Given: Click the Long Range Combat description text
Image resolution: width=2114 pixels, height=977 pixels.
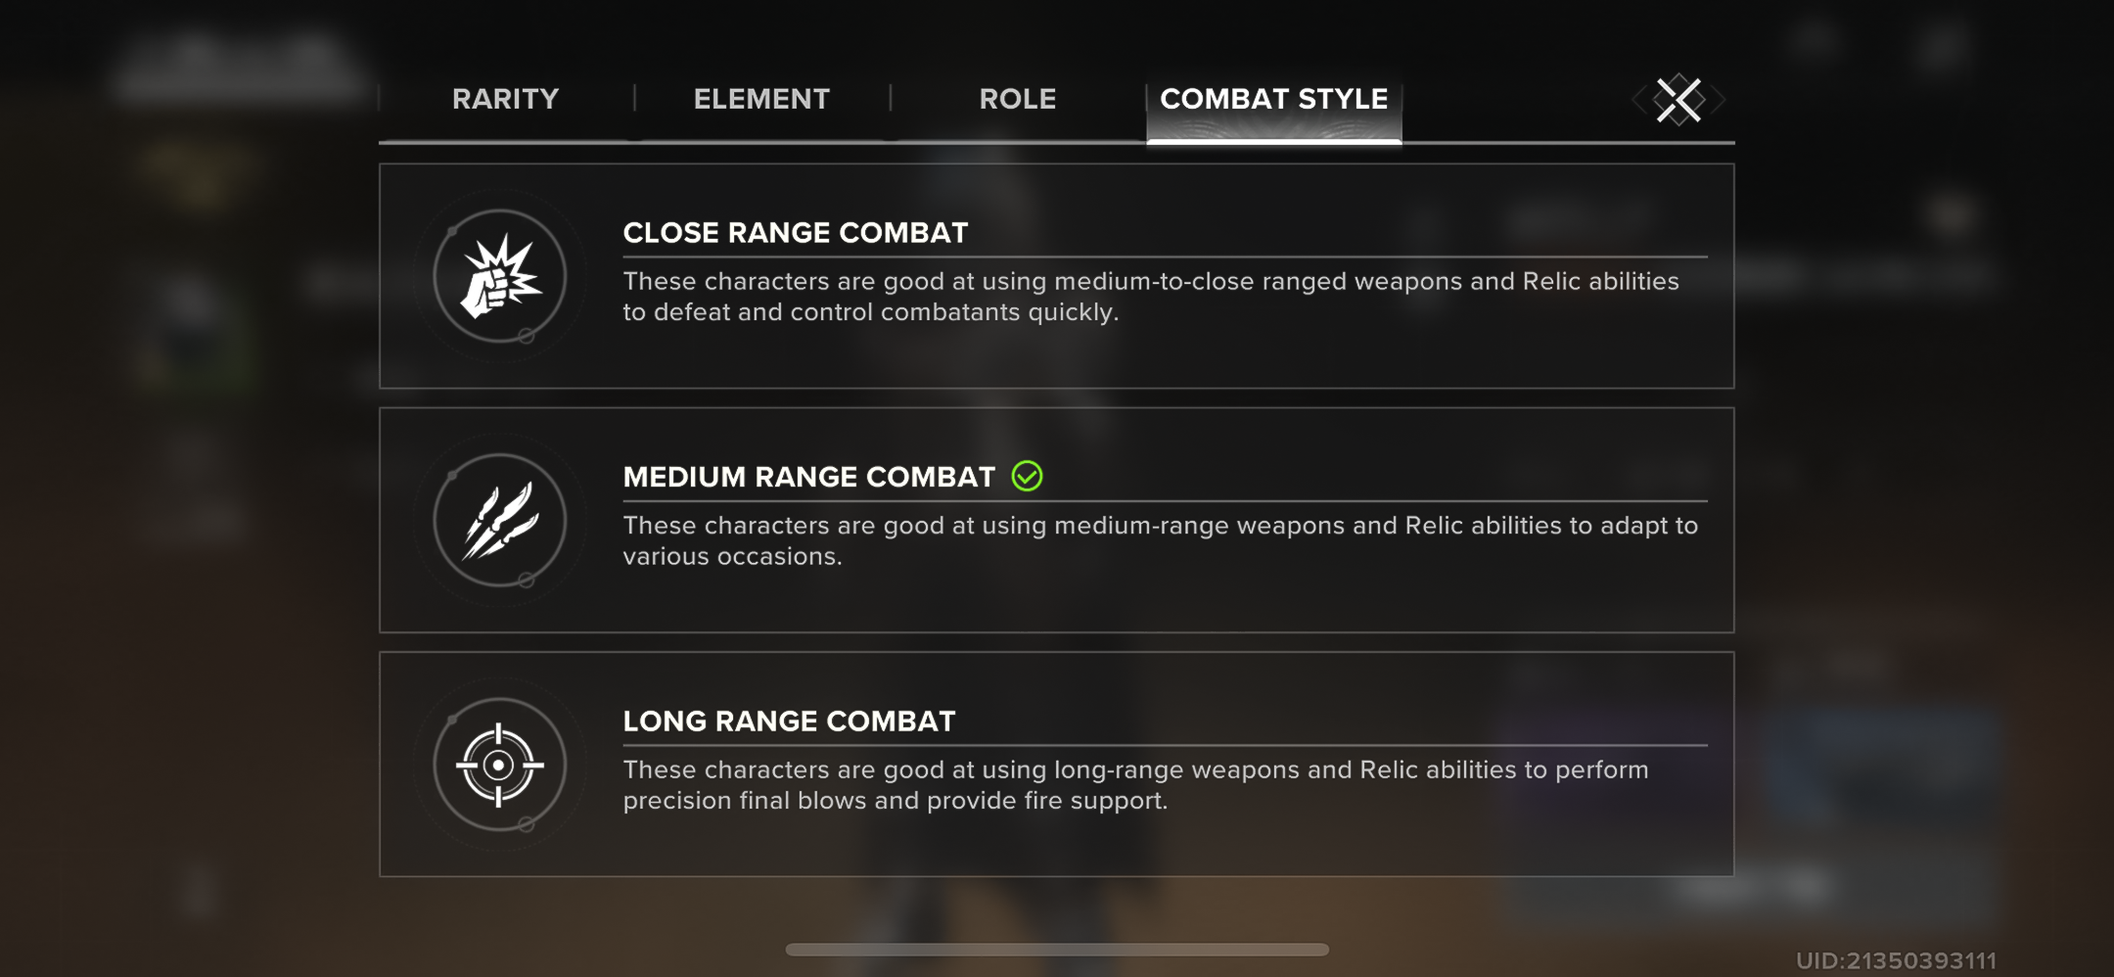Looking at the screenshot, I should tap(1135, 785).
